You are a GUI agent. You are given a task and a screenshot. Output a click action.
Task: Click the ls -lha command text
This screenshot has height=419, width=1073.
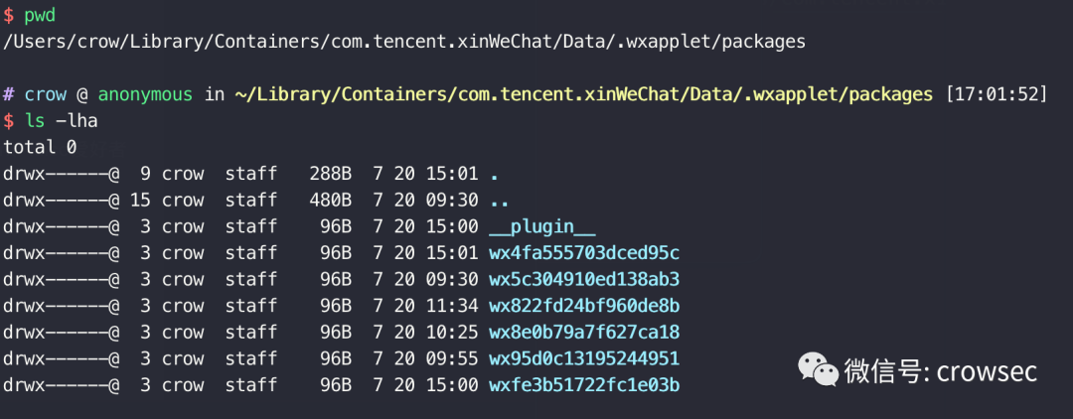point(61,121)
